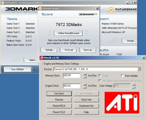Click the ATI logo image
This screenshot has height=120, width=146.
coord(122,103)
